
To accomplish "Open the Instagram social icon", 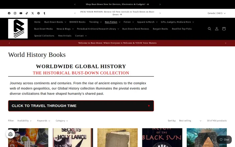I will [15, 13].
